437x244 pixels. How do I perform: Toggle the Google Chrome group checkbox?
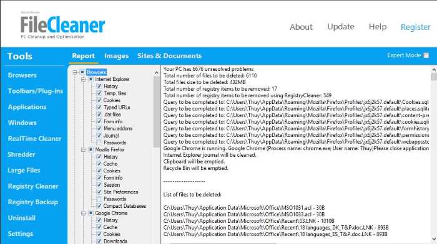click(x=91, y=213)
